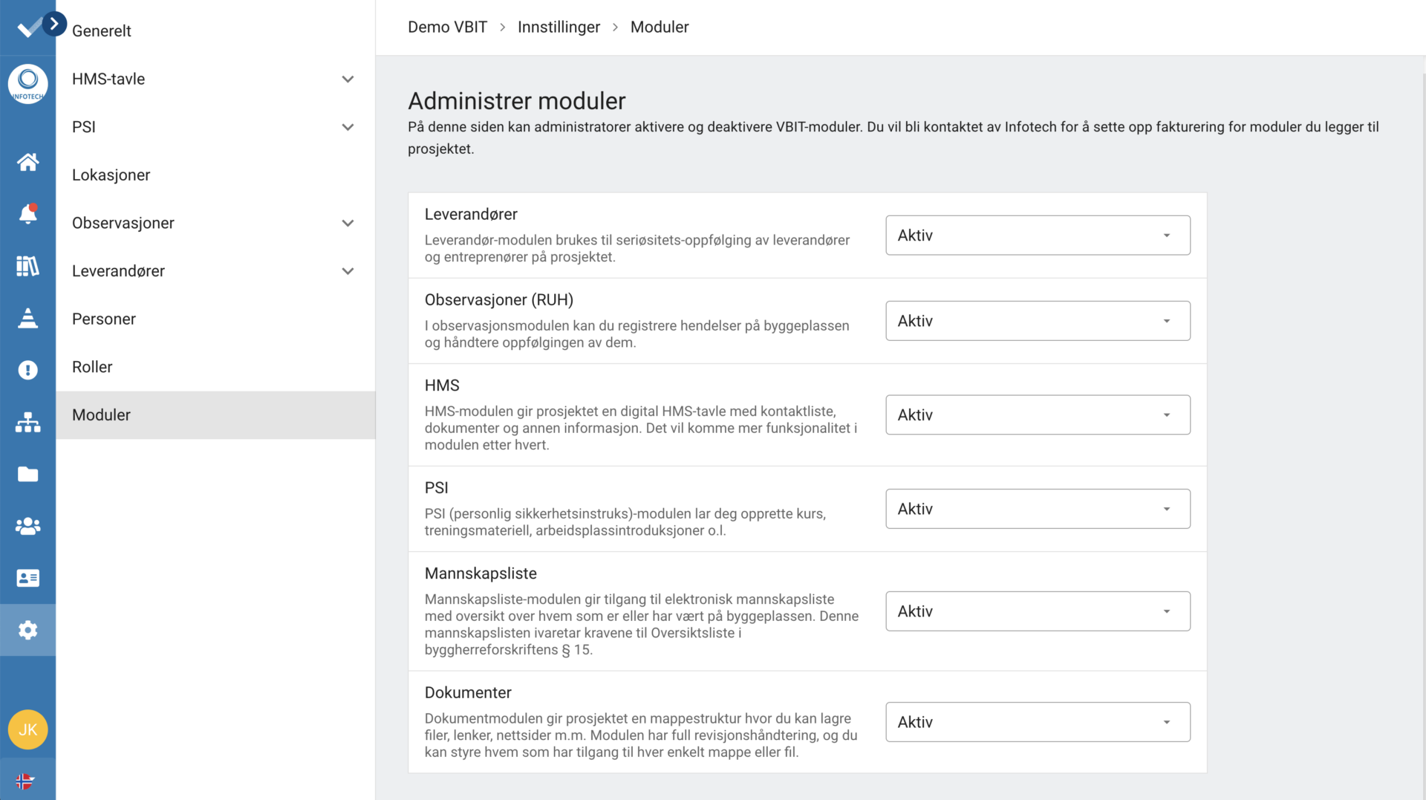Click the Innstillinger breadcrumb link
Image resolution: width=1426 pixels, height=800 pixels.
(559, 27)
